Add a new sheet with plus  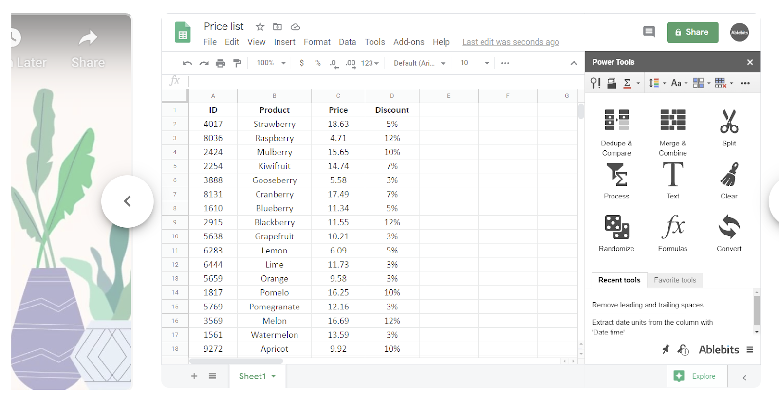point(194,376)
